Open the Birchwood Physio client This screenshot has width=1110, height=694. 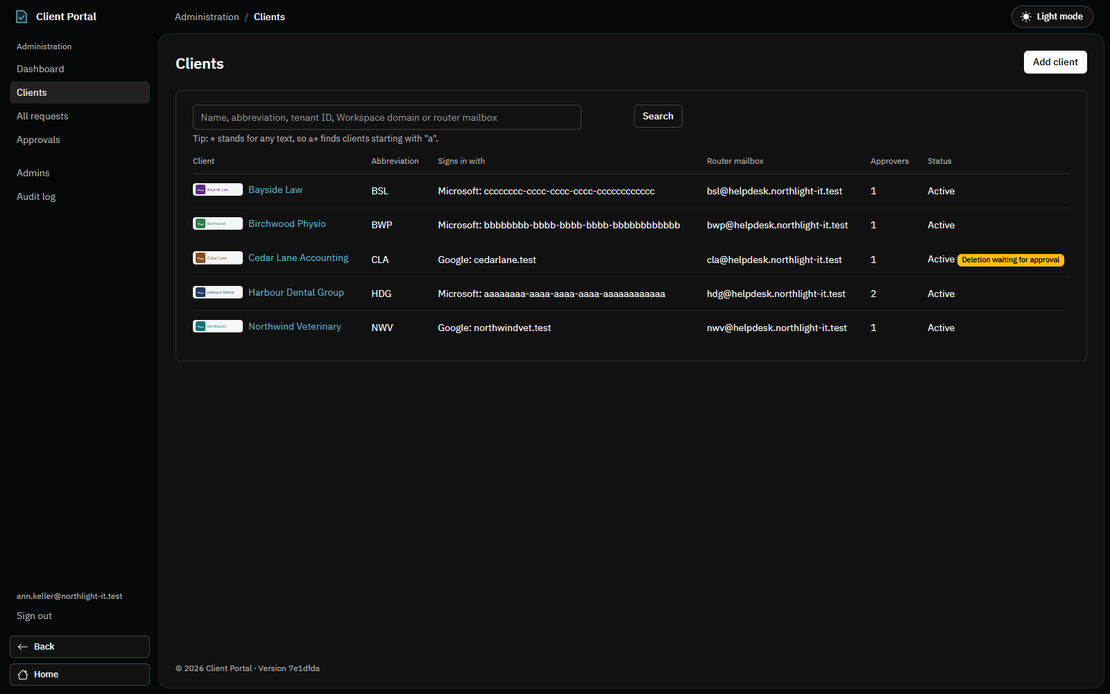287,223
